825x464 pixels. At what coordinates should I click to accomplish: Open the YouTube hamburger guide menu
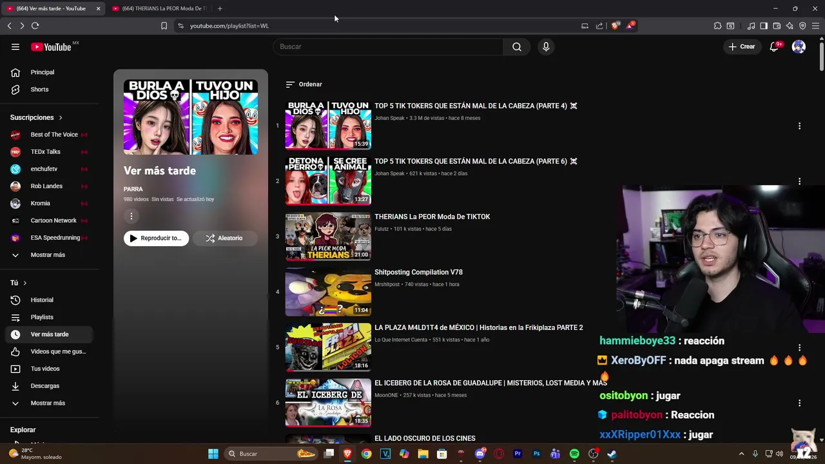[15, 46]
